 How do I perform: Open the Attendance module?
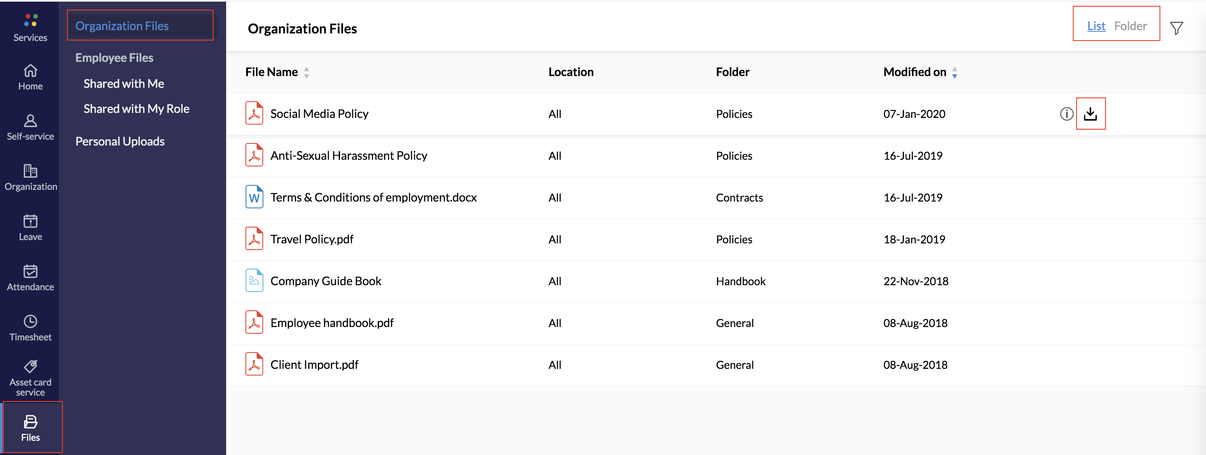(31, 278)
